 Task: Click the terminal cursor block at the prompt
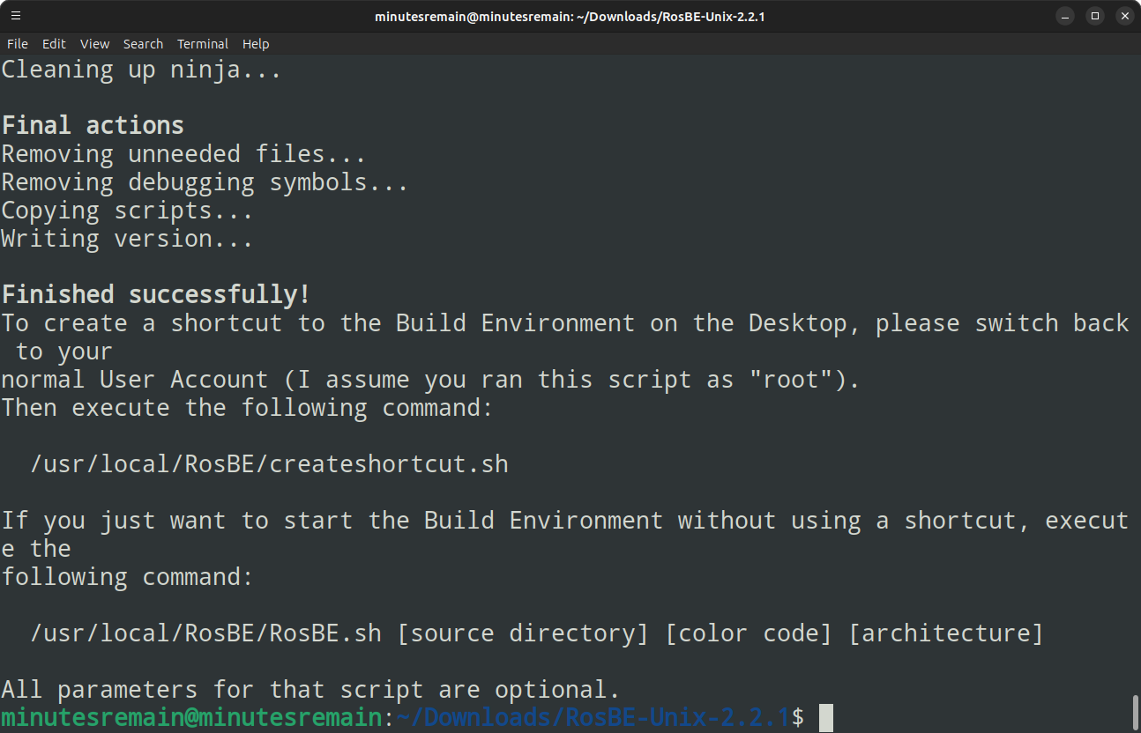826,717
